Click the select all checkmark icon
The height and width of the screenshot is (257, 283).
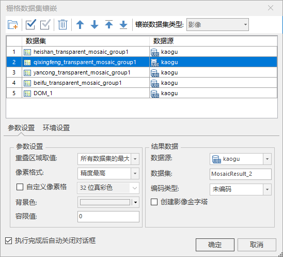pos(31,24)
